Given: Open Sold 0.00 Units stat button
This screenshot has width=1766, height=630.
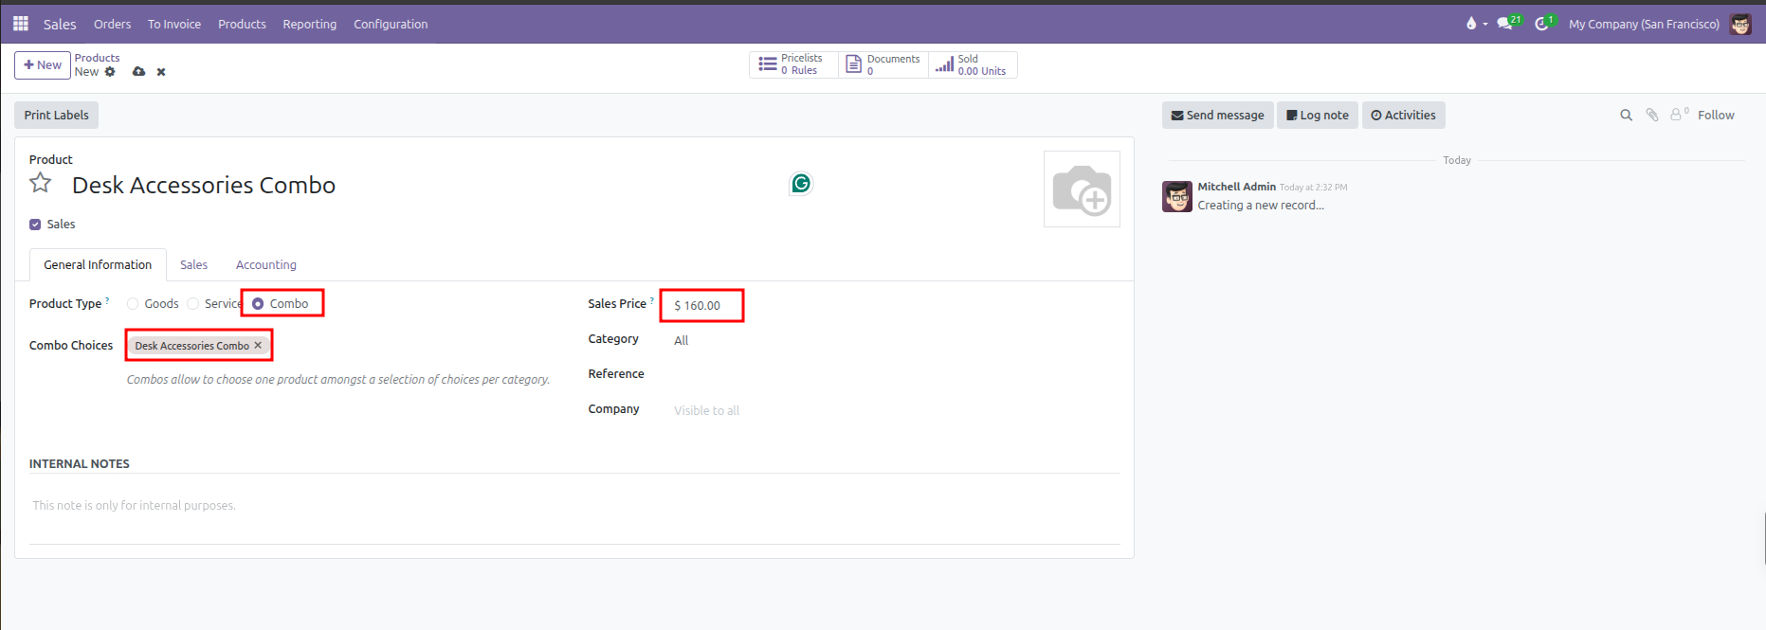Looking at the screenshot, I should tap(973, 64).
